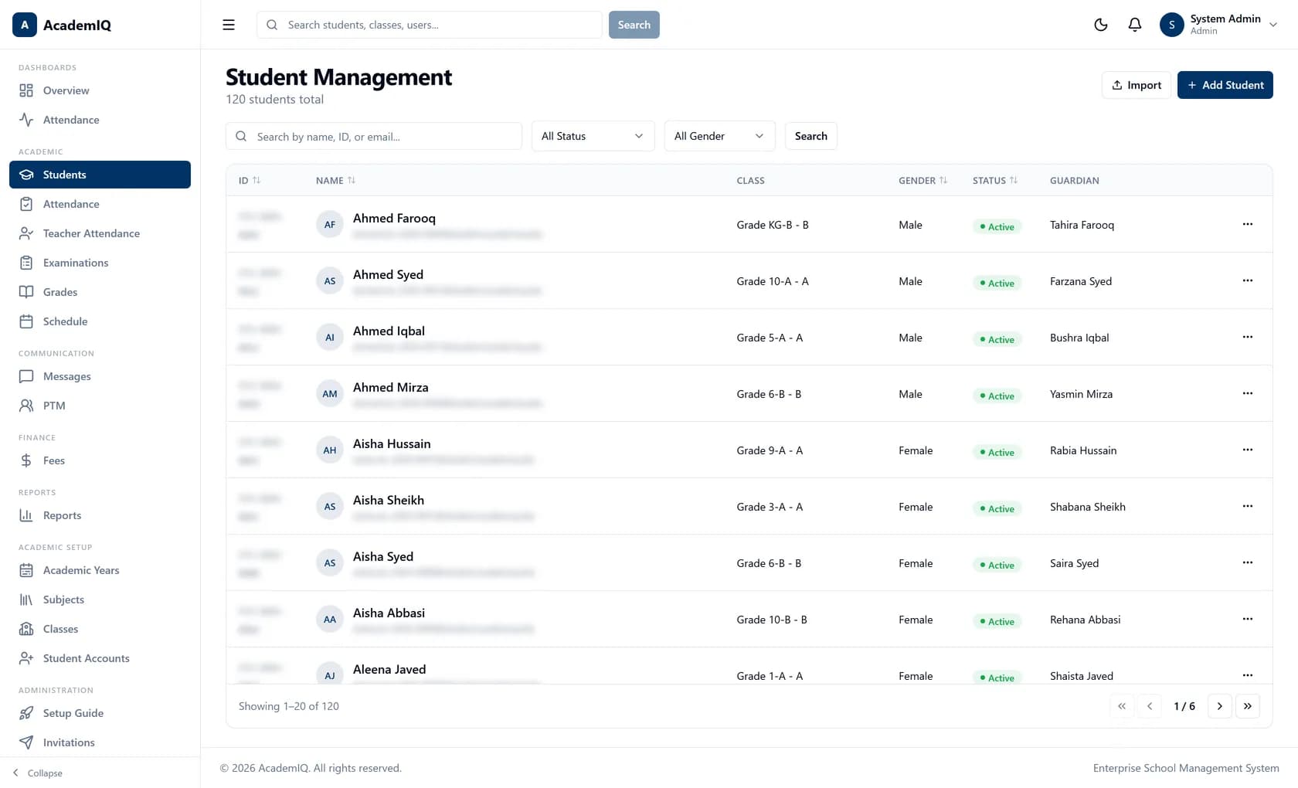Click the Classes building icon
This screenshot has width=1298, height=788.
click(26, 629)
